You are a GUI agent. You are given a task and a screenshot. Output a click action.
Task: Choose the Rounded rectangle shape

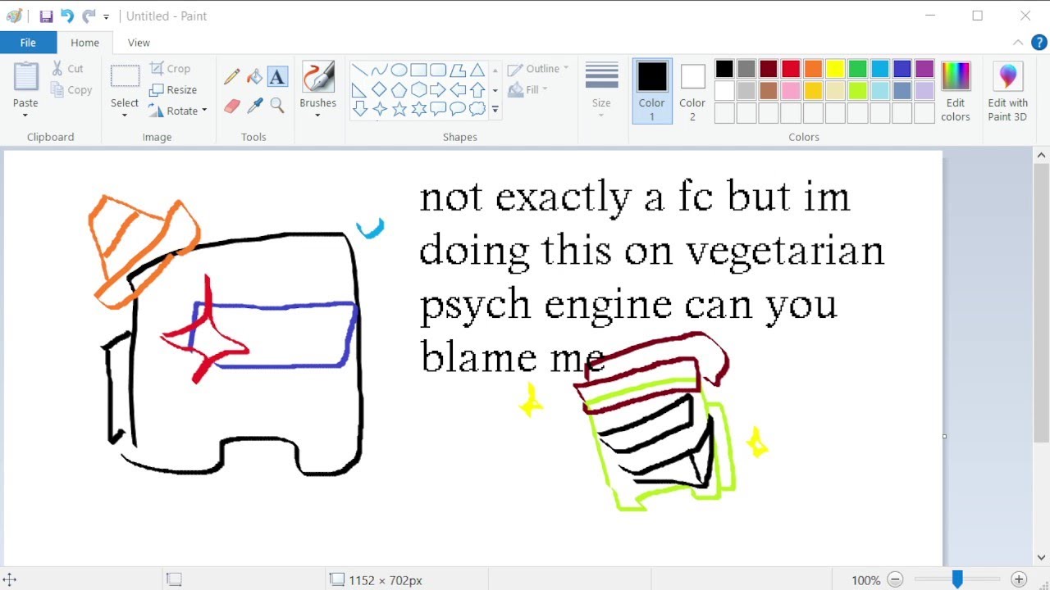(438, 70)
